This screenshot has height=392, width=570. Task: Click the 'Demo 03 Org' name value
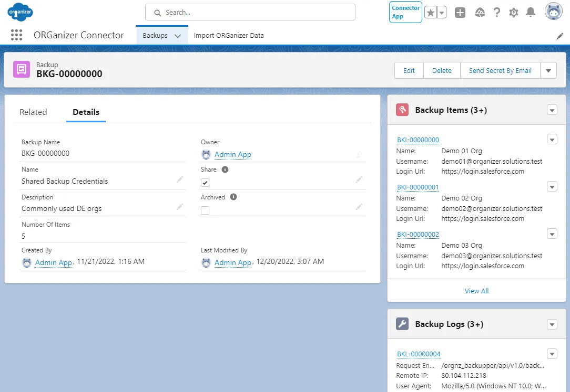(x=461, y=246)
